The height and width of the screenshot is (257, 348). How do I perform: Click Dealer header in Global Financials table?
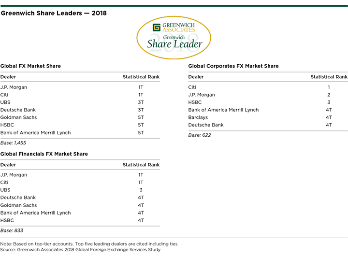pos(8,165)
